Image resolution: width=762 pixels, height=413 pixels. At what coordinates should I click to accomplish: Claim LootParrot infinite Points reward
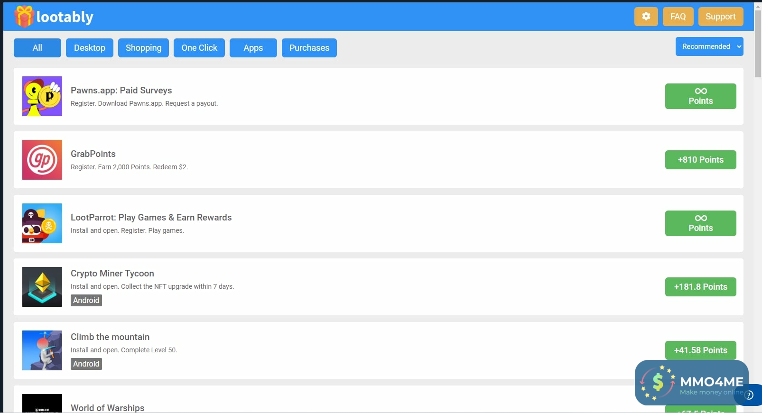coord(701,223)
